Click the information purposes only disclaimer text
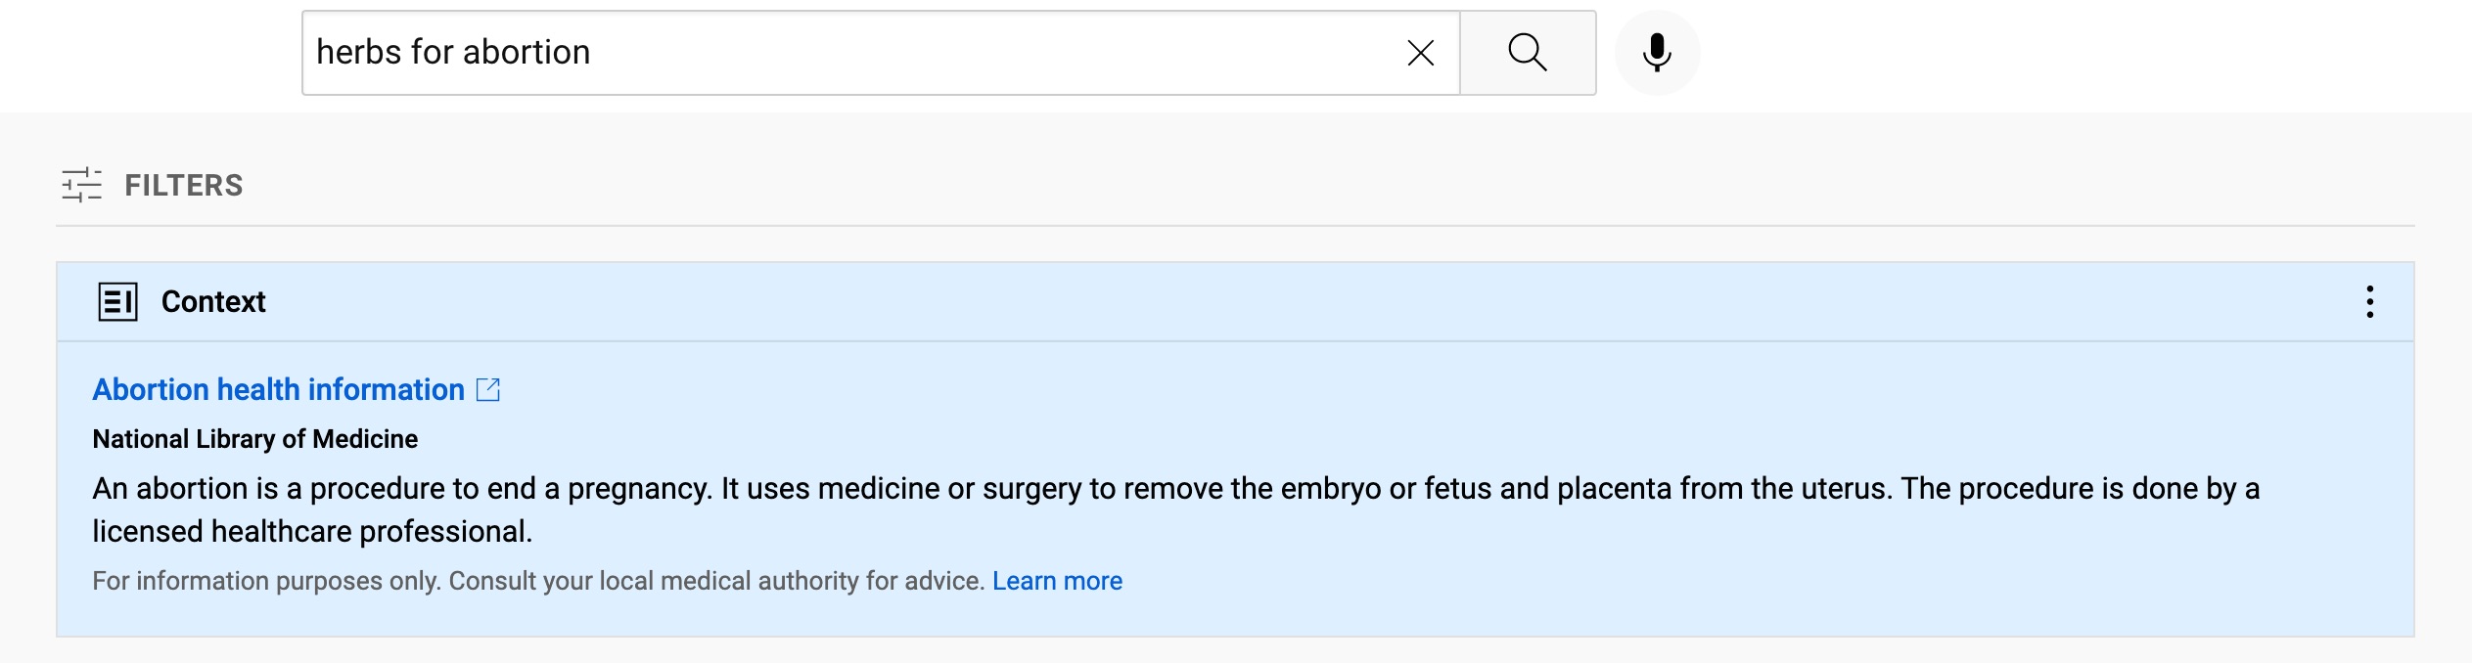The height and width of the screenshot is (663, 2472). 538,581
